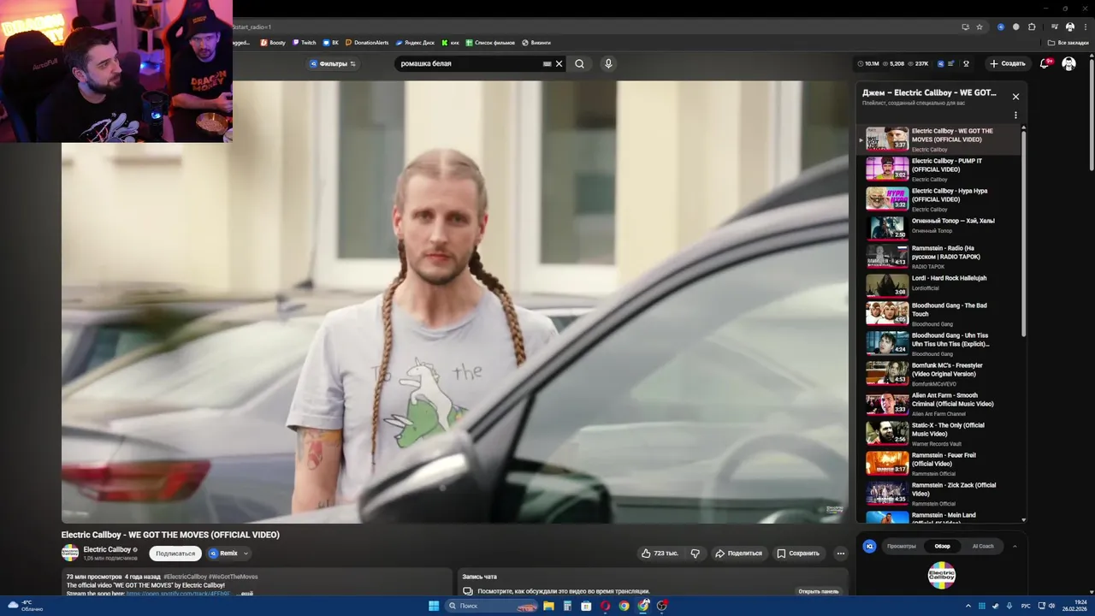Open Bloodhound Gang - Uhn Tiss video
Screen dimensions: 1095x616
pos(941,344)
